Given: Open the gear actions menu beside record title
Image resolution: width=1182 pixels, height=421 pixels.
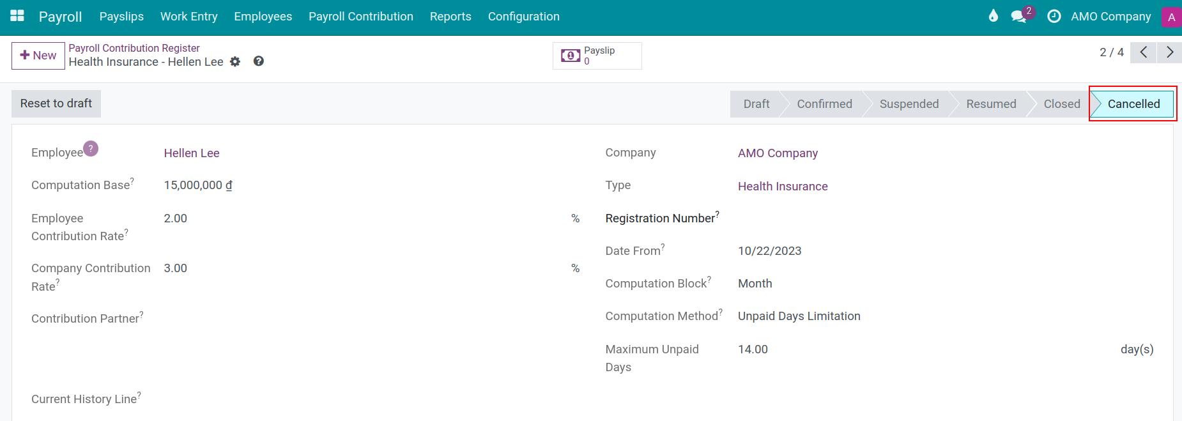Looking at the screenshot, I should (x=235, y=62).
